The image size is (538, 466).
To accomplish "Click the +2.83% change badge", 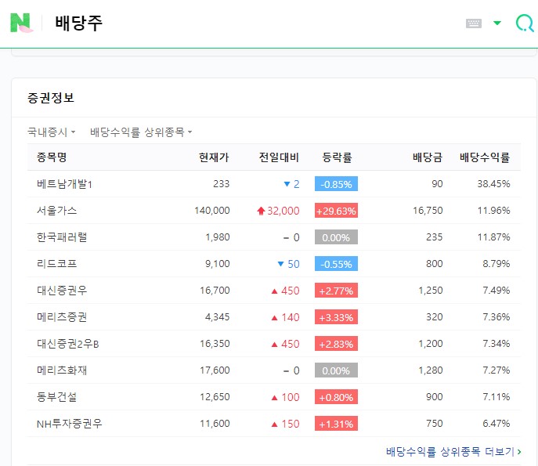I will (x=336, y=344).
